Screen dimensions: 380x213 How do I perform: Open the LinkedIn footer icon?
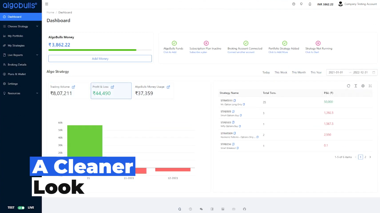223,209
